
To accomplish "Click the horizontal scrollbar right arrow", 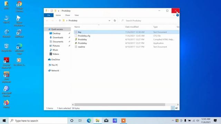I will click(x=178, y=105).
